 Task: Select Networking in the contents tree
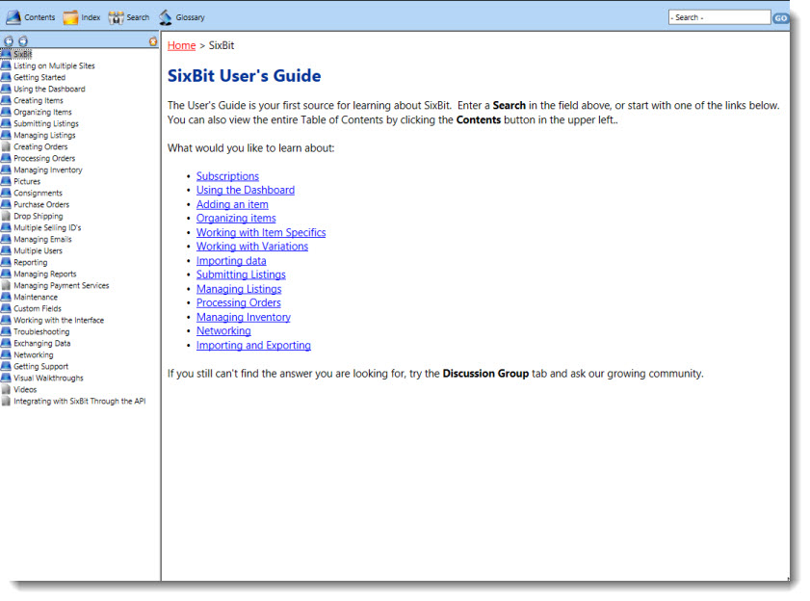click(33, 355)
